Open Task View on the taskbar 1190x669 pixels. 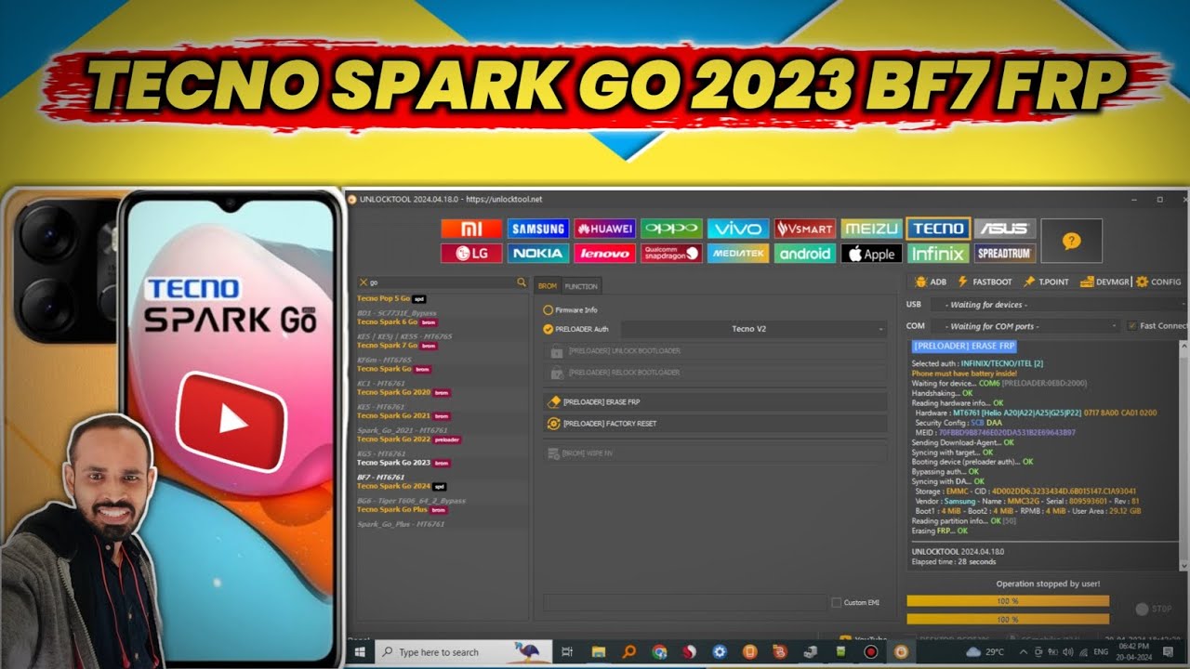(x=567, y=652)
